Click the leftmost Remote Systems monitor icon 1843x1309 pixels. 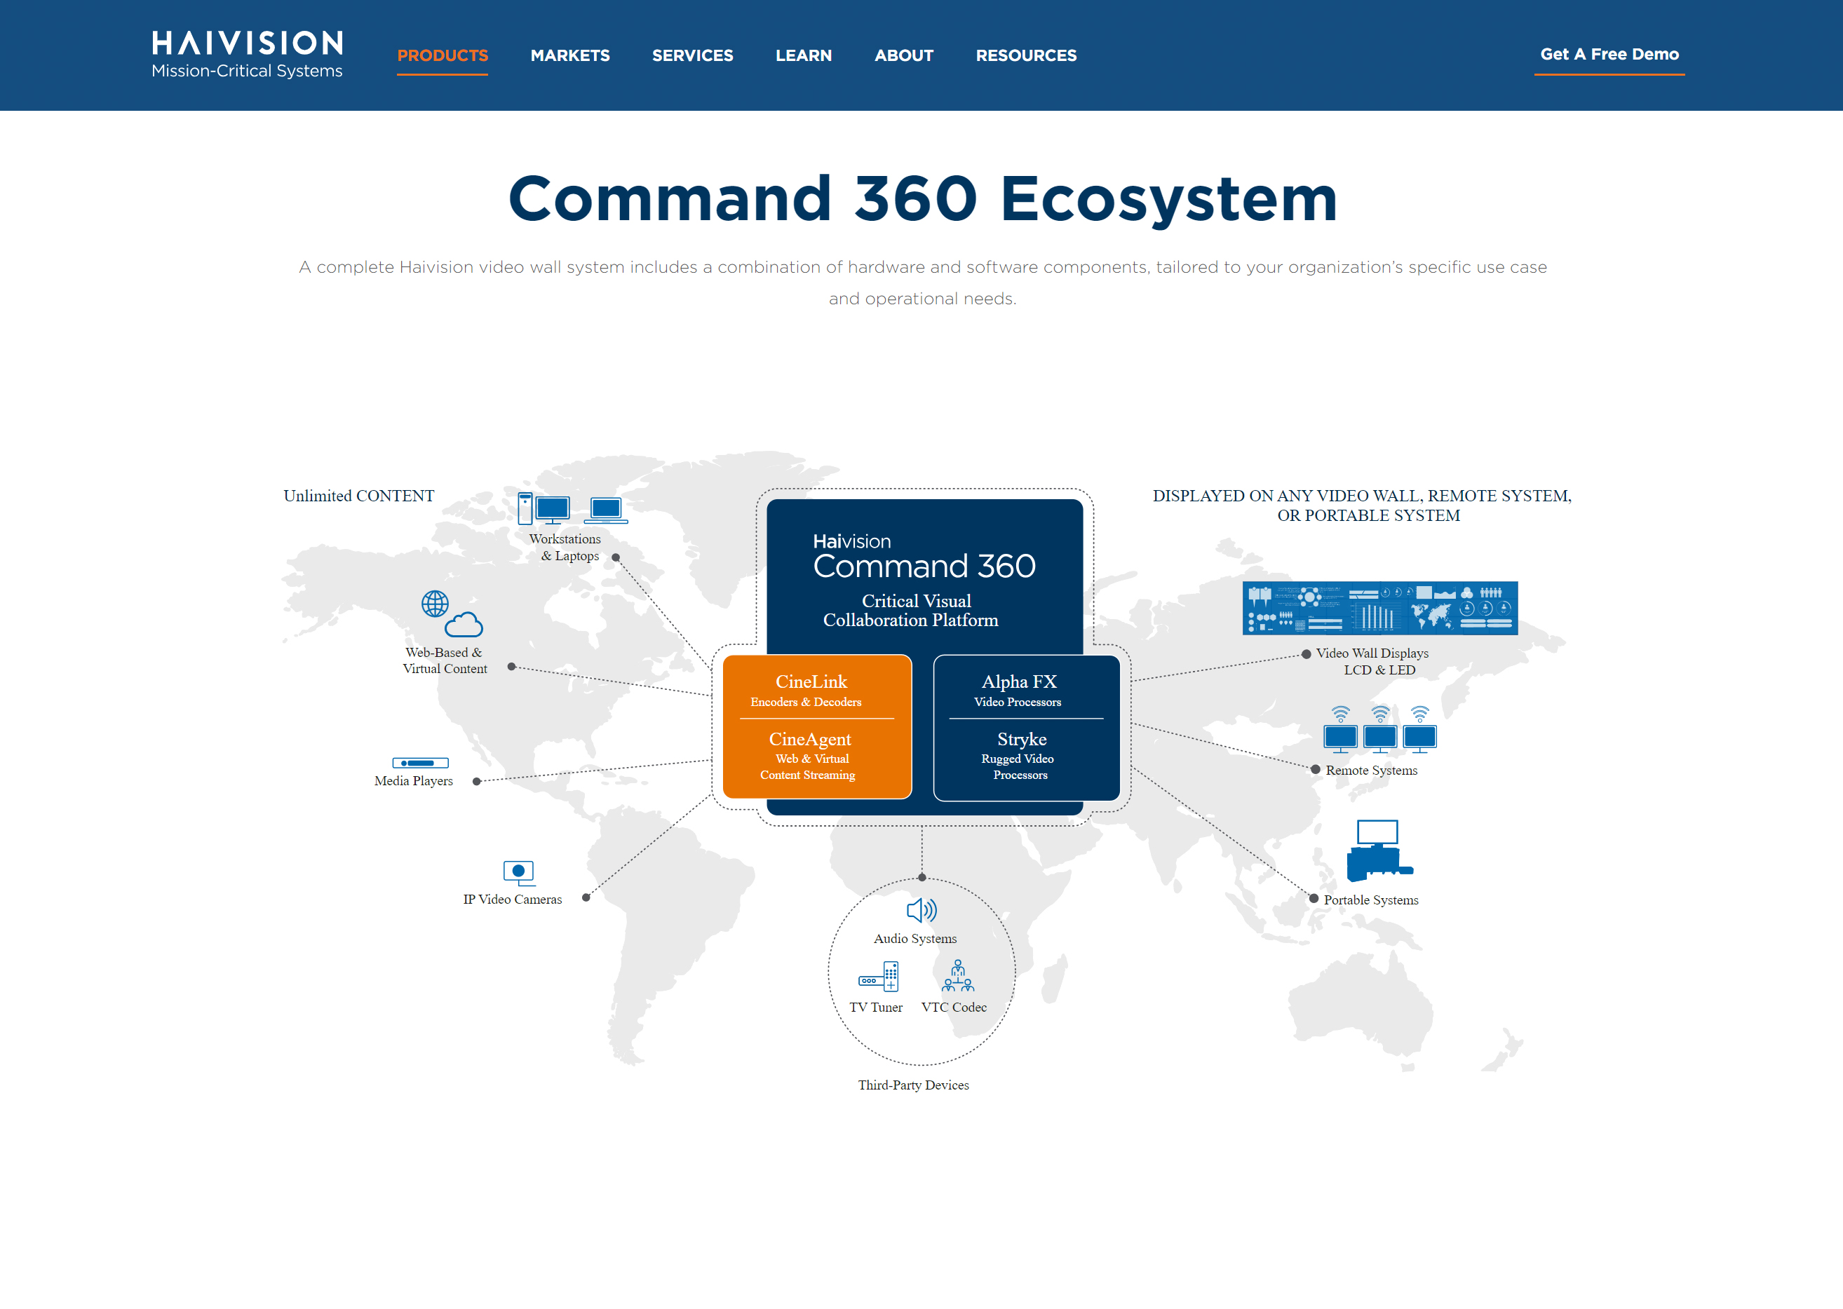pos(1340,729)
